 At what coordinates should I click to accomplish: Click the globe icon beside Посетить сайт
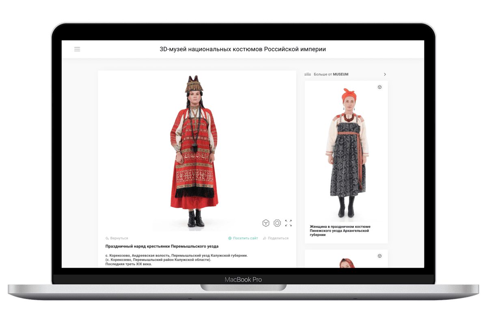230,238
